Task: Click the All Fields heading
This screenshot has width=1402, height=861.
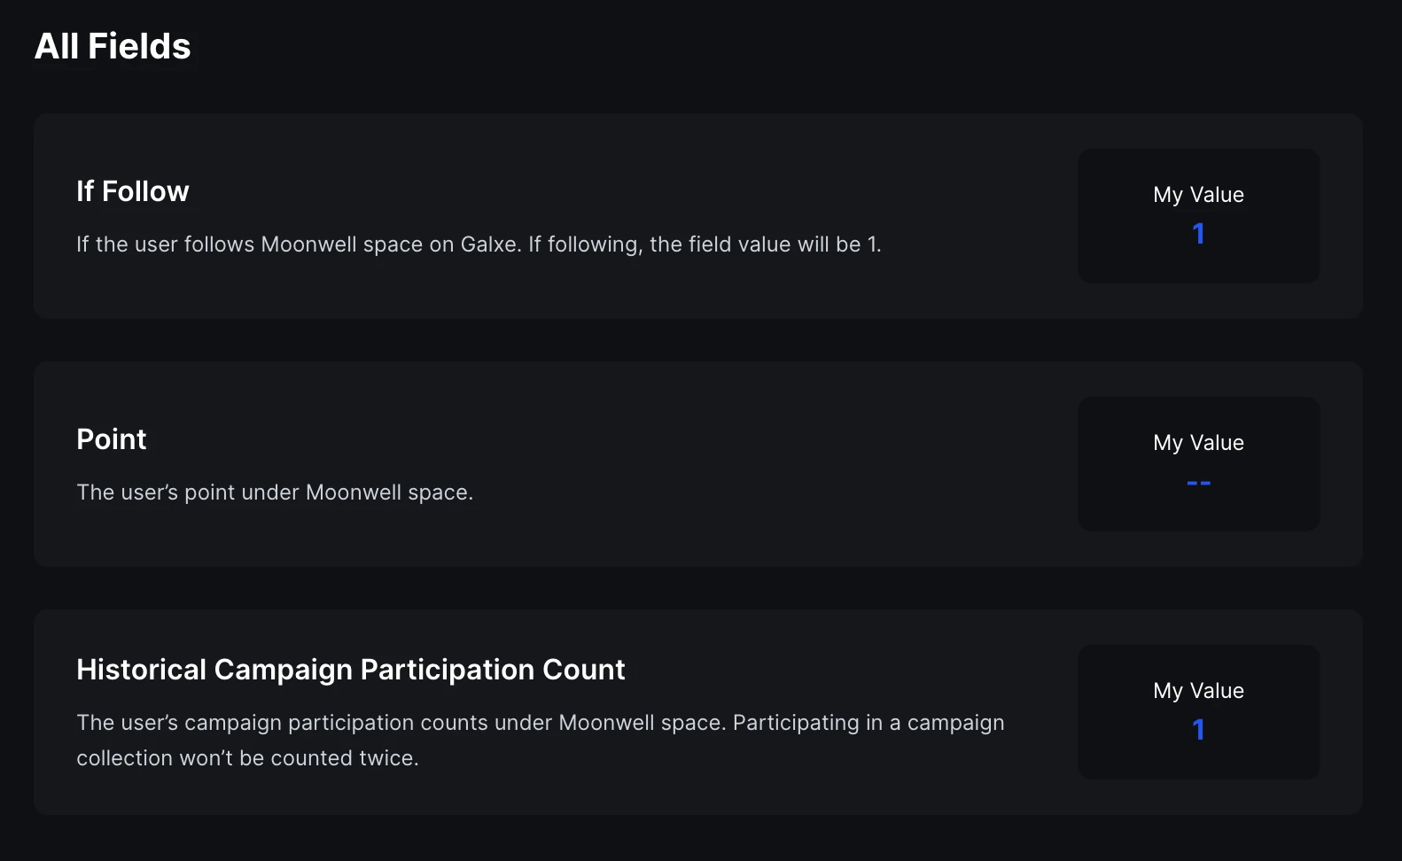Action: 113,46
